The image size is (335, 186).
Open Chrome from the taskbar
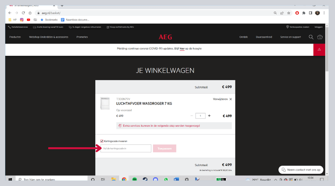[124, 179]
